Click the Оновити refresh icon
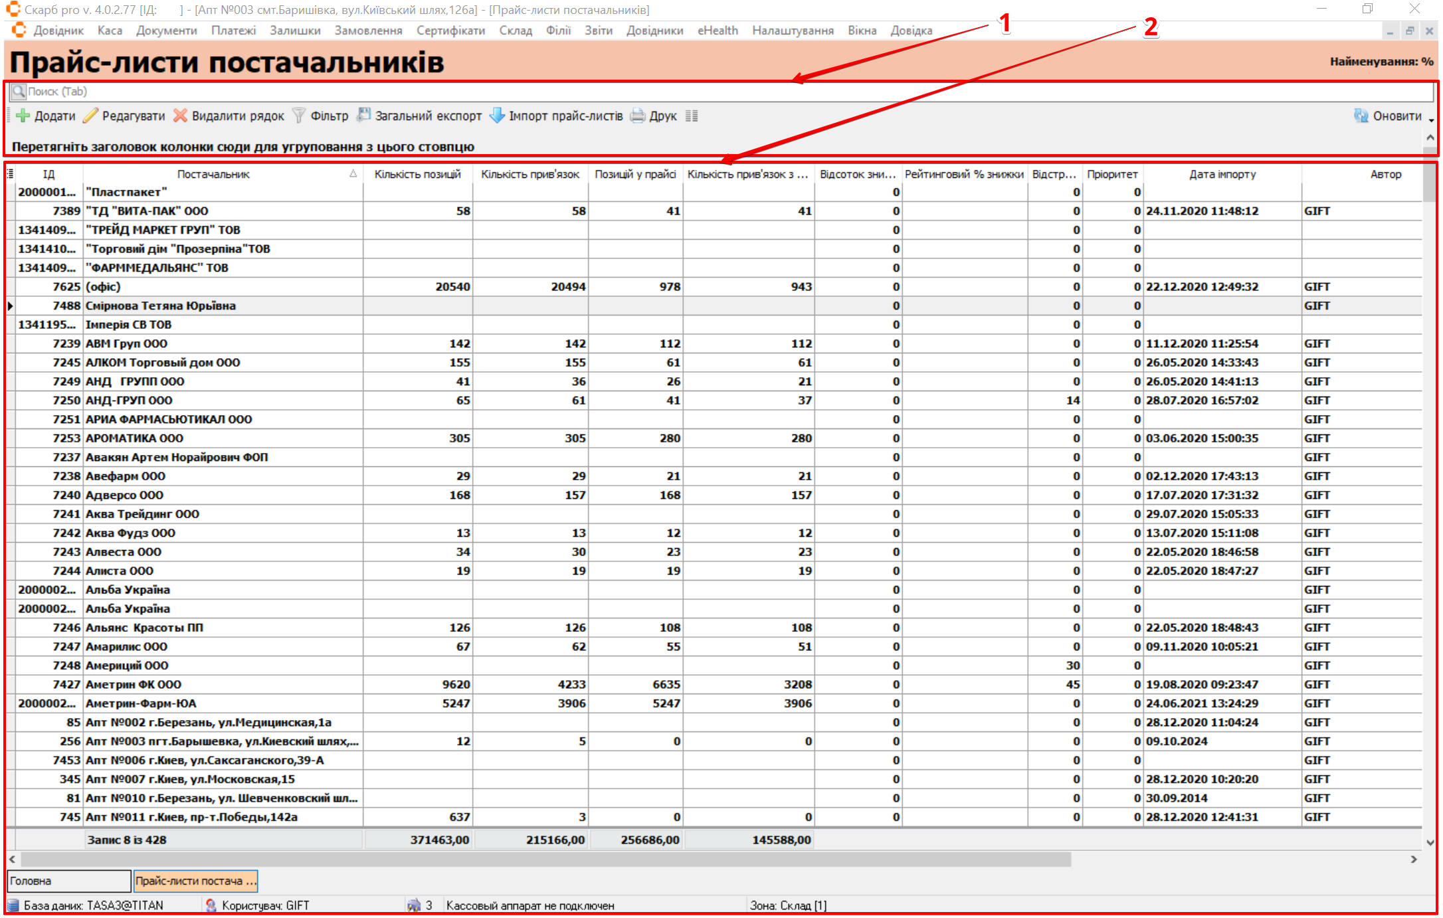Image resolution: width=1443 pixels, height=918 pixels. coord(1361,116)
